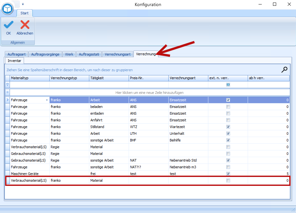Open the quick access toolbar customize arrow
Viewport: 296px width, 213px height.
(x=23, y=4)
